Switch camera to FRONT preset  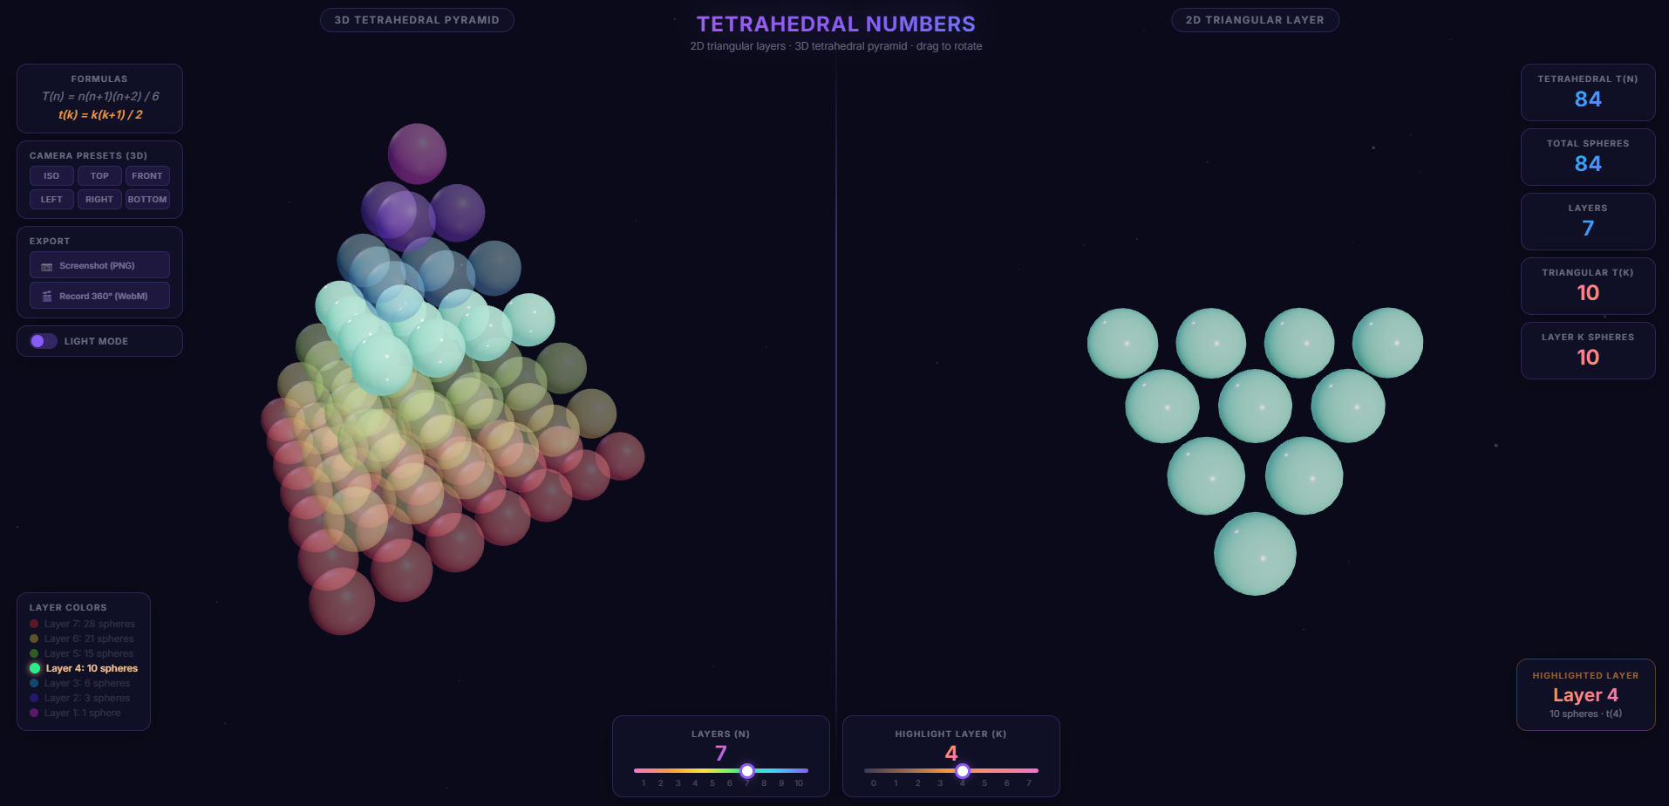[x=147, y=176]
